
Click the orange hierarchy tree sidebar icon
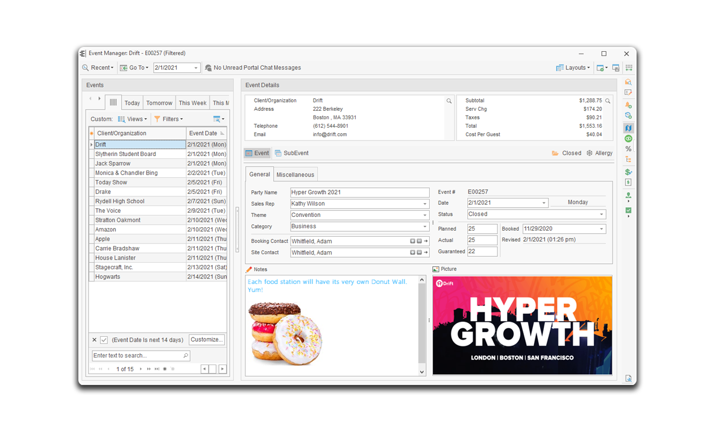tap(628, 160)
